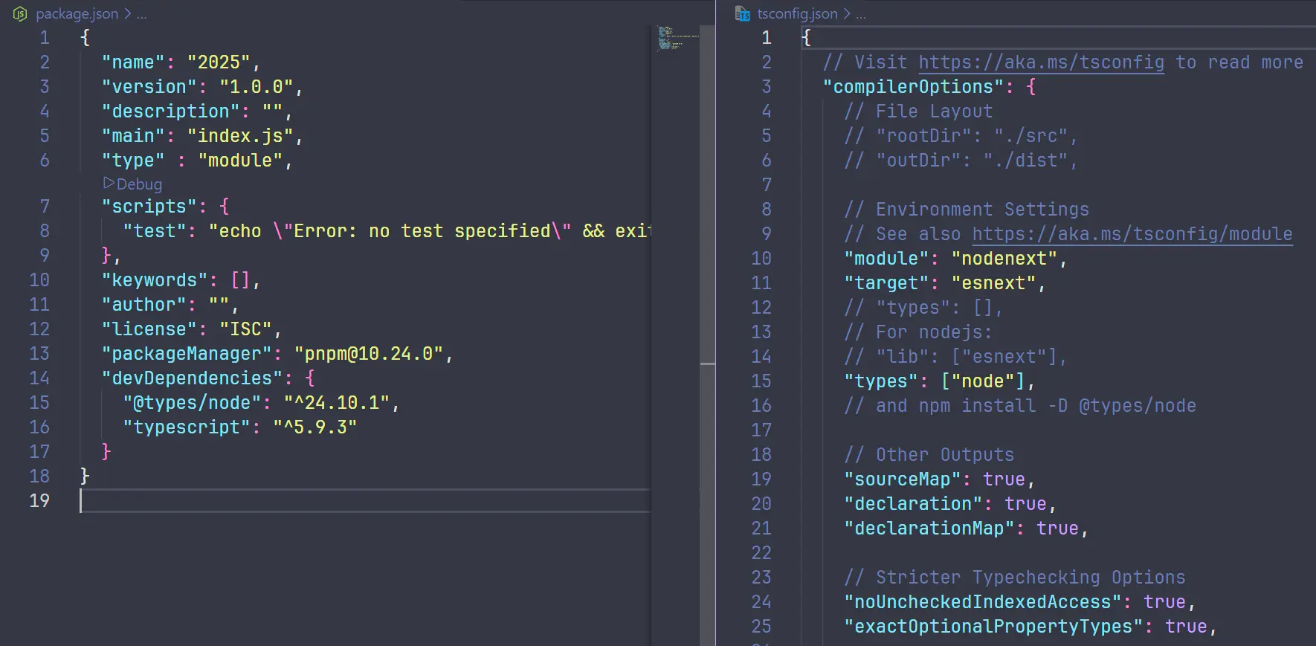Click the package.json file icon in breadcrumb
The image size is (1316, 646).
click(x=21, y=14)
